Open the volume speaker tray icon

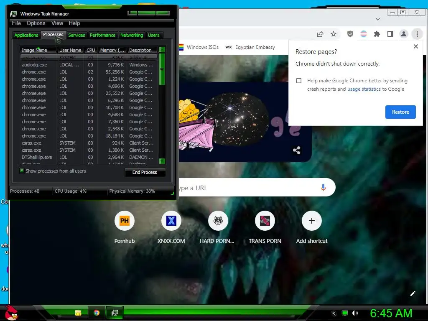(355, 313)
